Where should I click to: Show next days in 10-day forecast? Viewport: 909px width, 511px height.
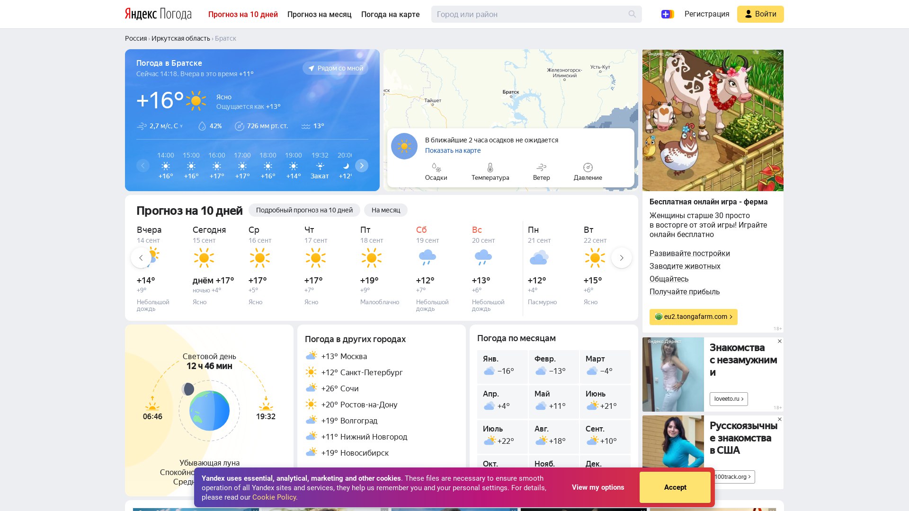coord(621,258)
